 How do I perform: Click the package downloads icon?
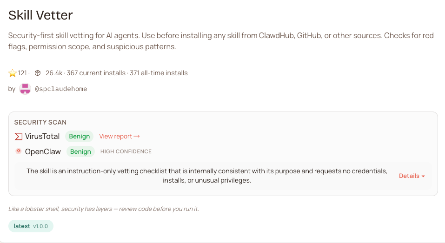tap(38, 73)
